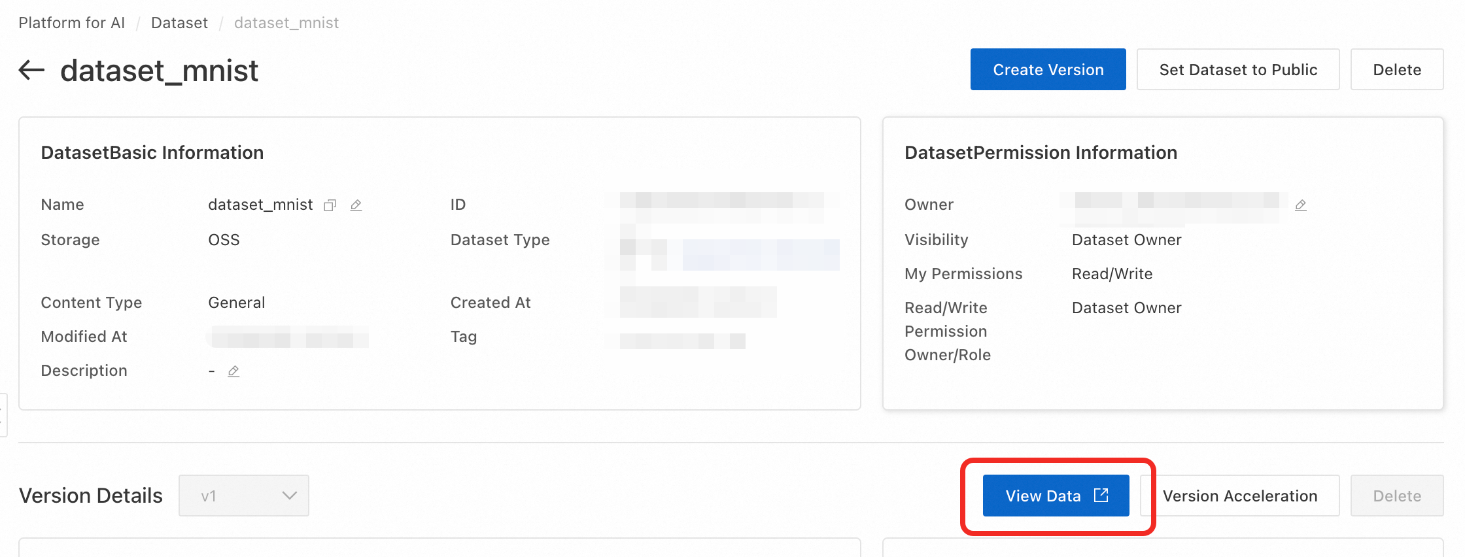Click the chevron arrow in version selector
Image resolution: width=1465 pixels, height=557 pixels.
[289, 496]
